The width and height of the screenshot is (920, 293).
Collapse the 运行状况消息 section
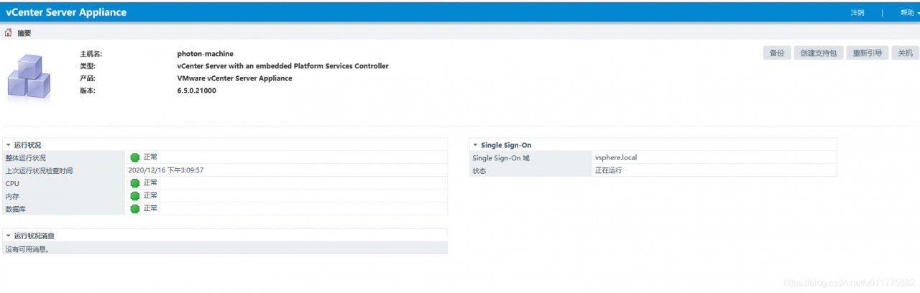coord(8,236)
